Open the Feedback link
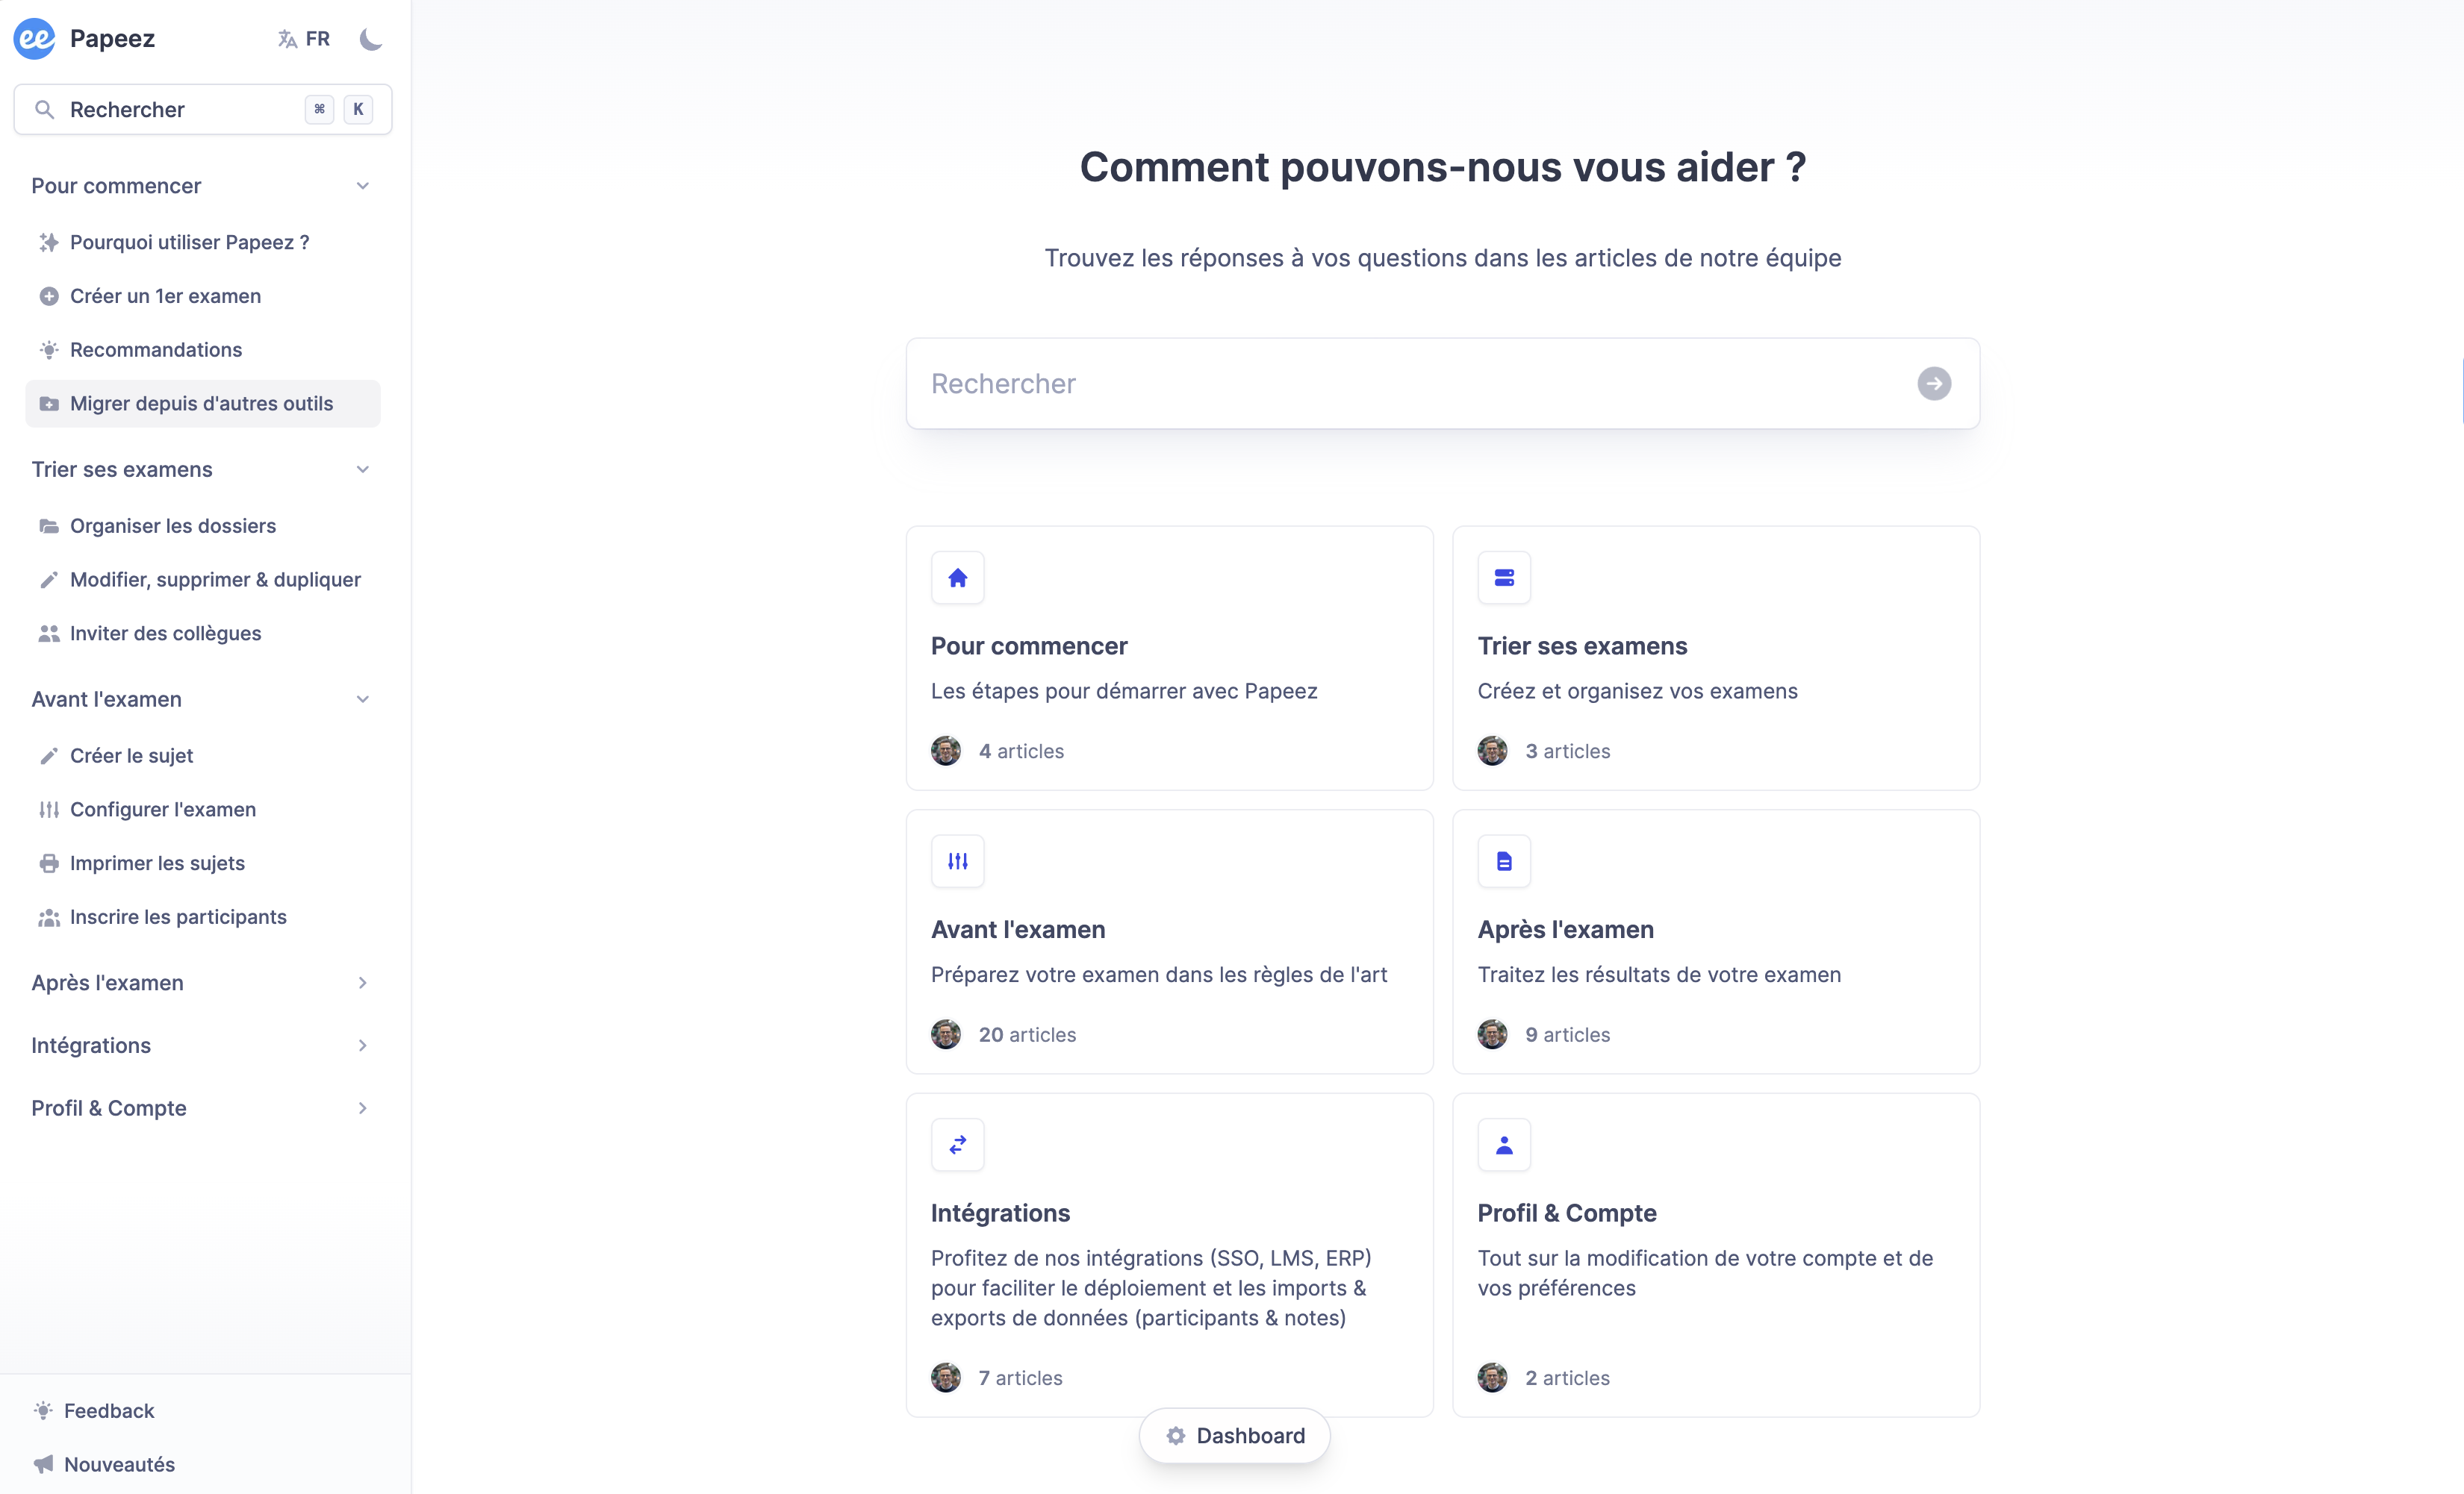Screen dimensions: 2464x1494 pos(109,1411)
